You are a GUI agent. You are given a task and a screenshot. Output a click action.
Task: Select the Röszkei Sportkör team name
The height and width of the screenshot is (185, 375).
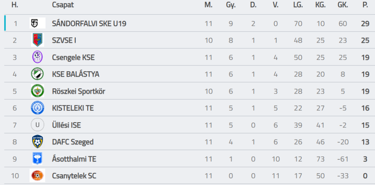tap(78, 91)
